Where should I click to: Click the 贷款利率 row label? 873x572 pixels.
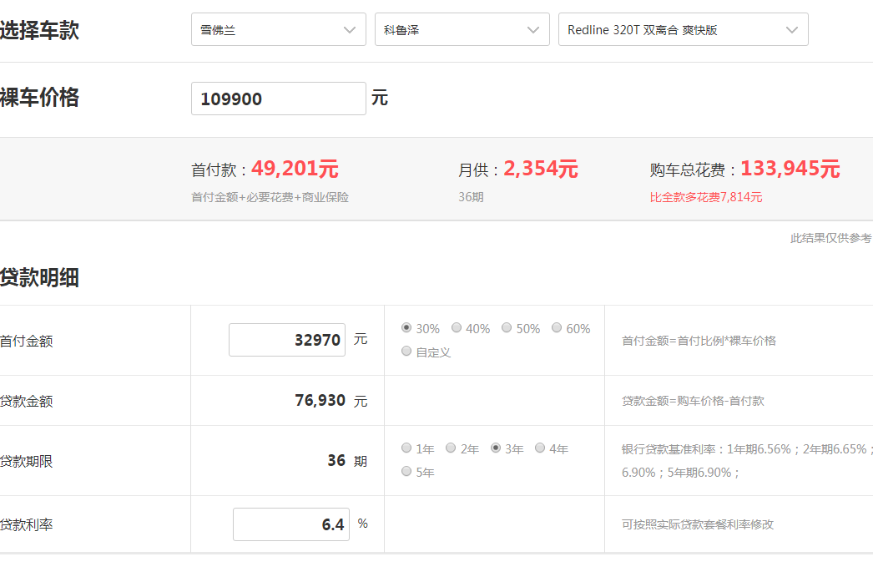tap(26, 524)
